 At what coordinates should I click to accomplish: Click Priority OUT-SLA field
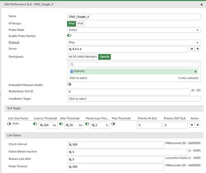(x=175, y=125)
